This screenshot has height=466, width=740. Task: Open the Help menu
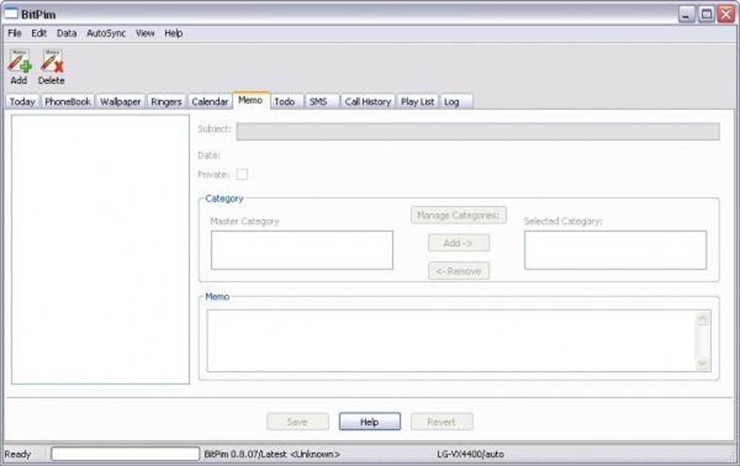point(173,33)
